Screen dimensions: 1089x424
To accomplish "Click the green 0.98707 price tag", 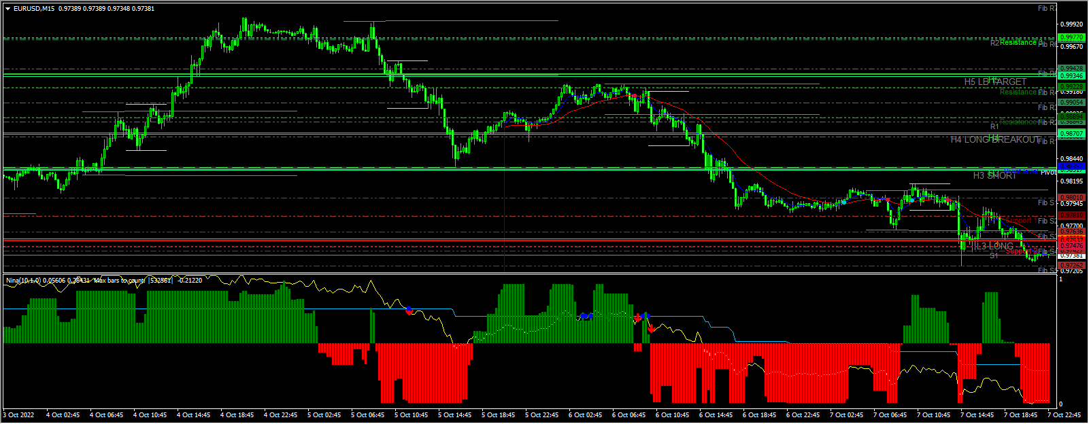I will pos(1072,135).
